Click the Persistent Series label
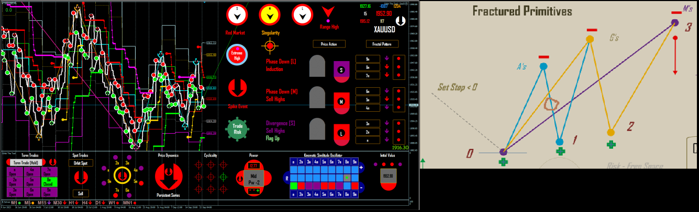Screen dimensions: 699x212 tap(169, 195)
